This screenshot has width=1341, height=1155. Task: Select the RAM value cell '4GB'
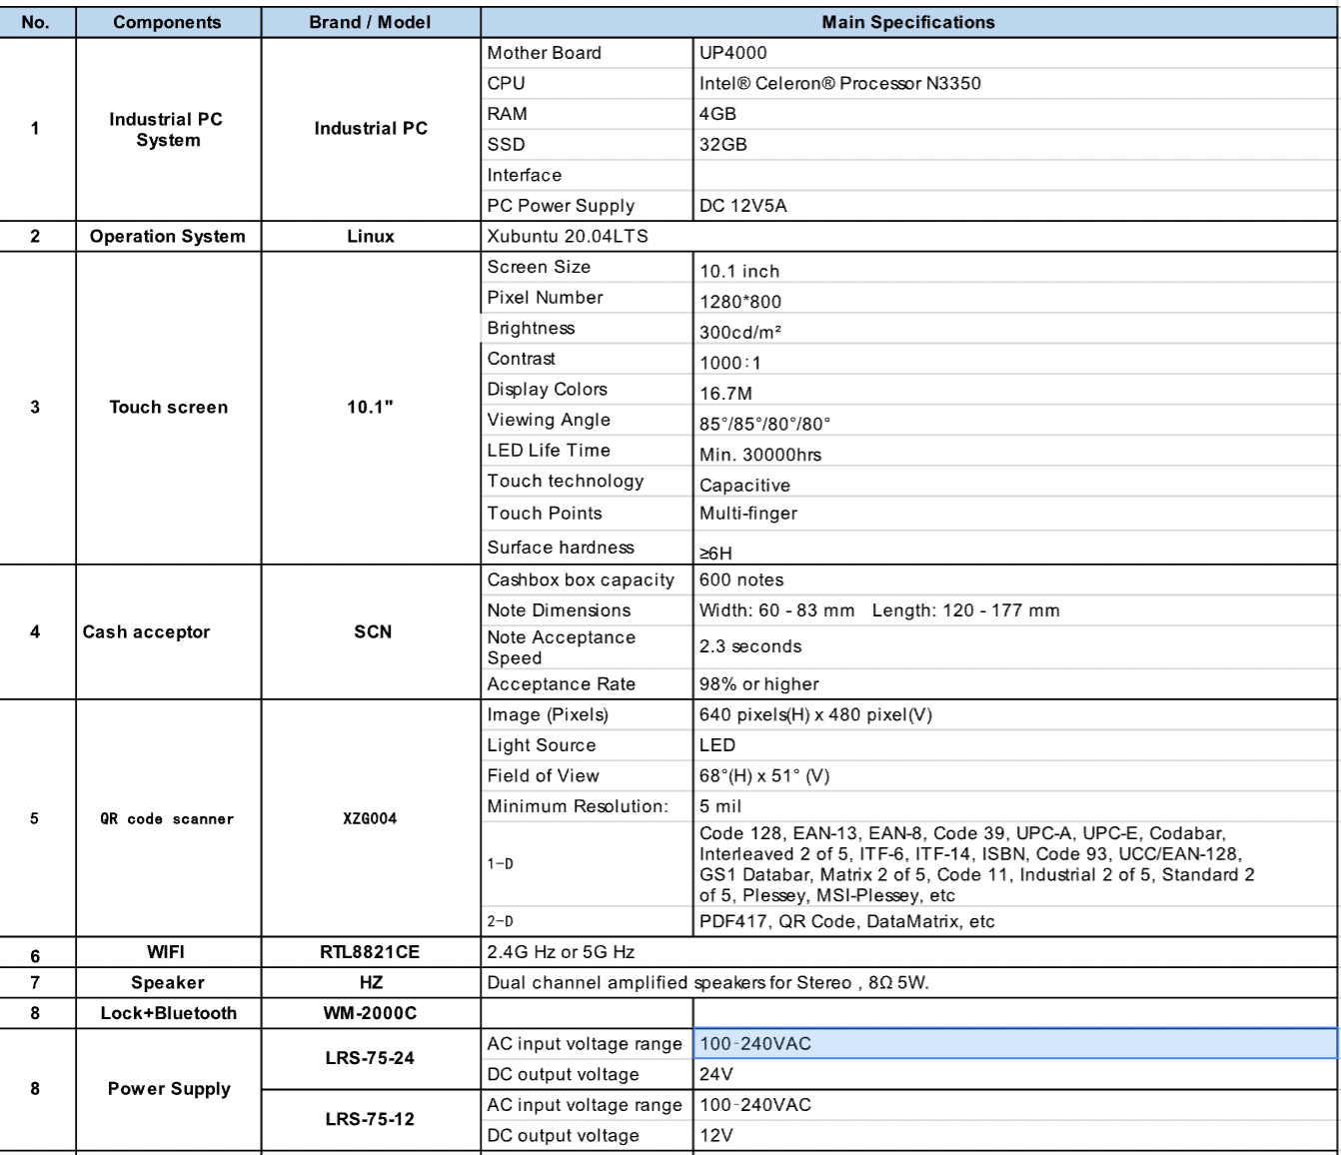click(x=1015, y=114)
